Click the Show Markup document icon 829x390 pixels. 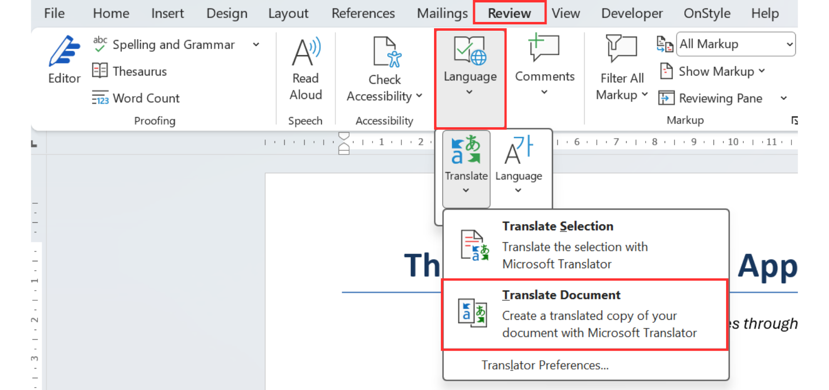pyautogui.click(x=666, y=71)
